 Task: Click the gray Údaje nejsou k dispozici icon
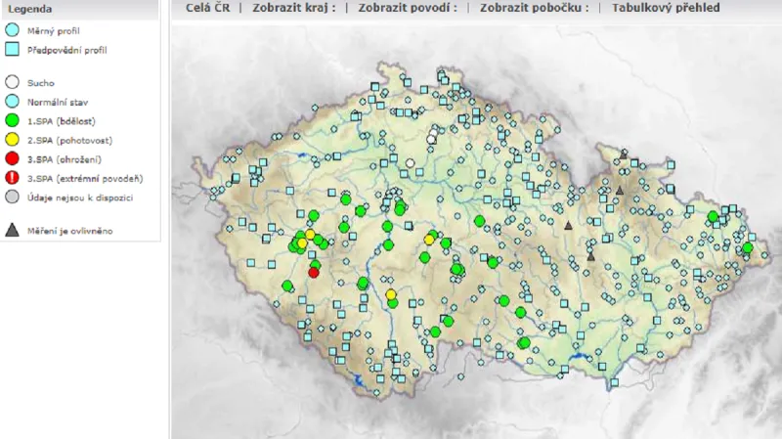(12, 198)
